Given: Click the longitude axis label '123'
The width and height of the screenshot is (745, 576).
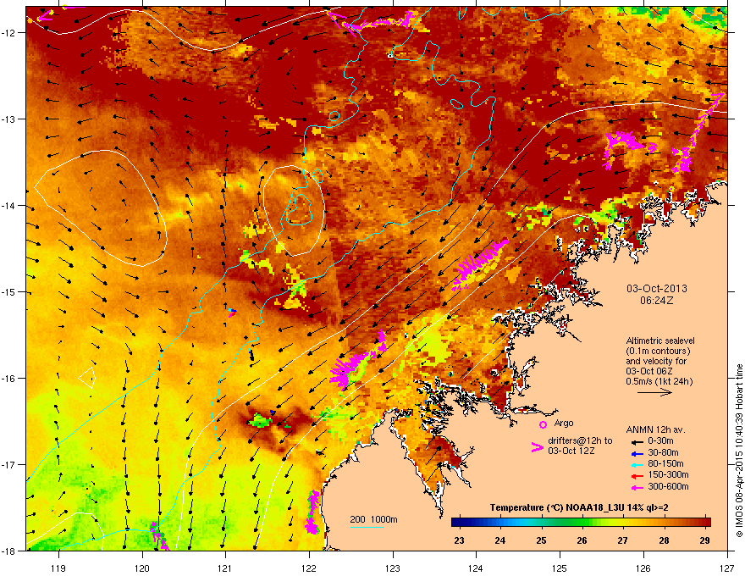Looking at the screenshot, I should pyautogui.click(x=393, y=568).
